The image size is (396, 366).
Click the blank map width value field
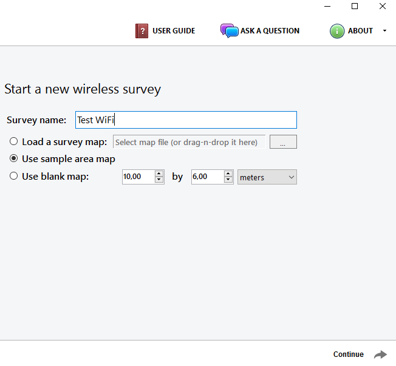pos(138,177)
